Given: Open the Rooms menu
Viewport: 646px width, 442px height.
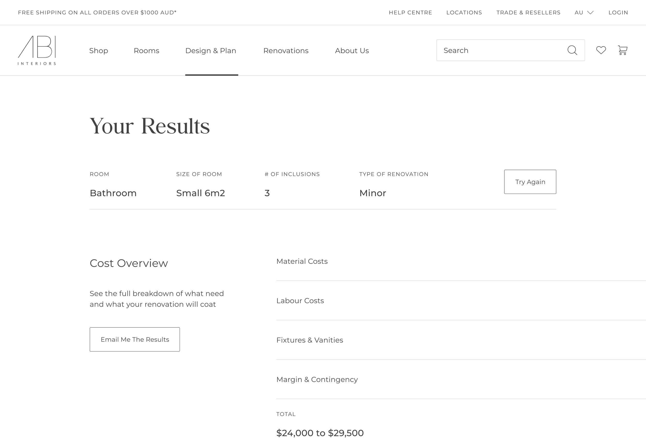Looking at the screenshot, I should 146,51.
